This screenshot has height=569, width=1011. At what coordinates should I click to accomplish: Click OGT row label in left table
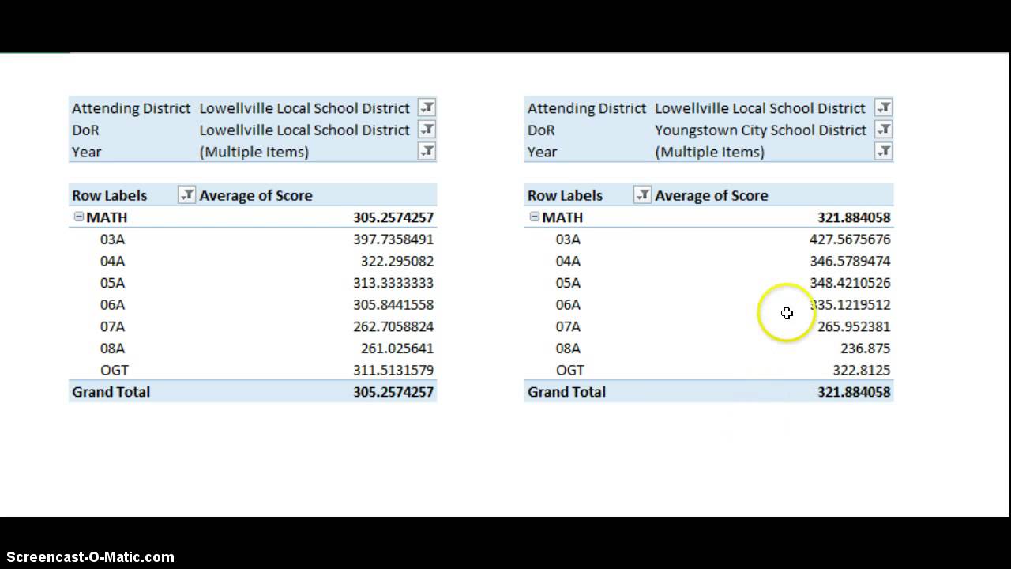[x=114, y=370]
